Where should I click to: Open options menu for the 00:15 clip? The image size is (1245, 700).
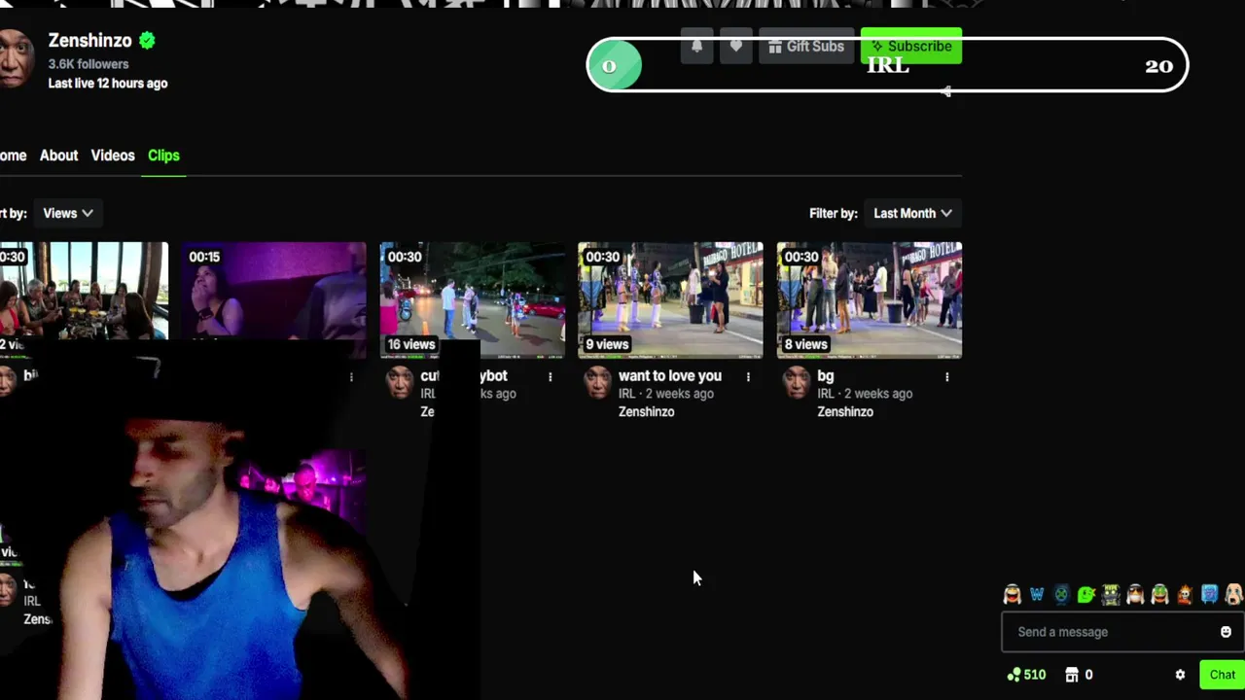351,376
